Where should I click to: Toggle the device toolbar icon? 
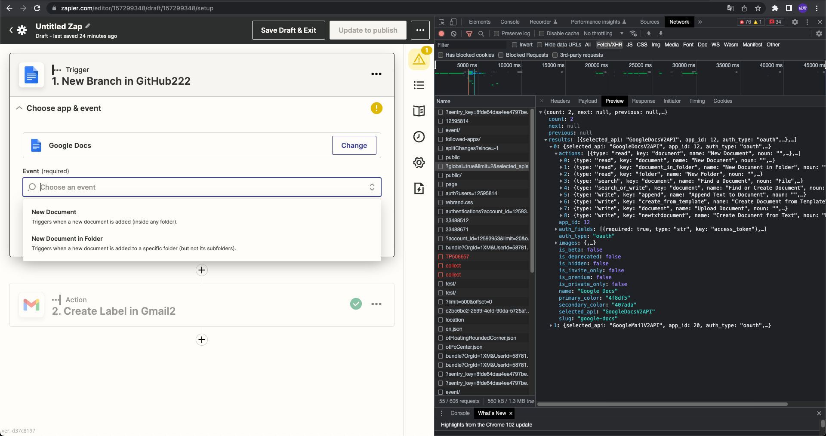[x=453, y=22]
